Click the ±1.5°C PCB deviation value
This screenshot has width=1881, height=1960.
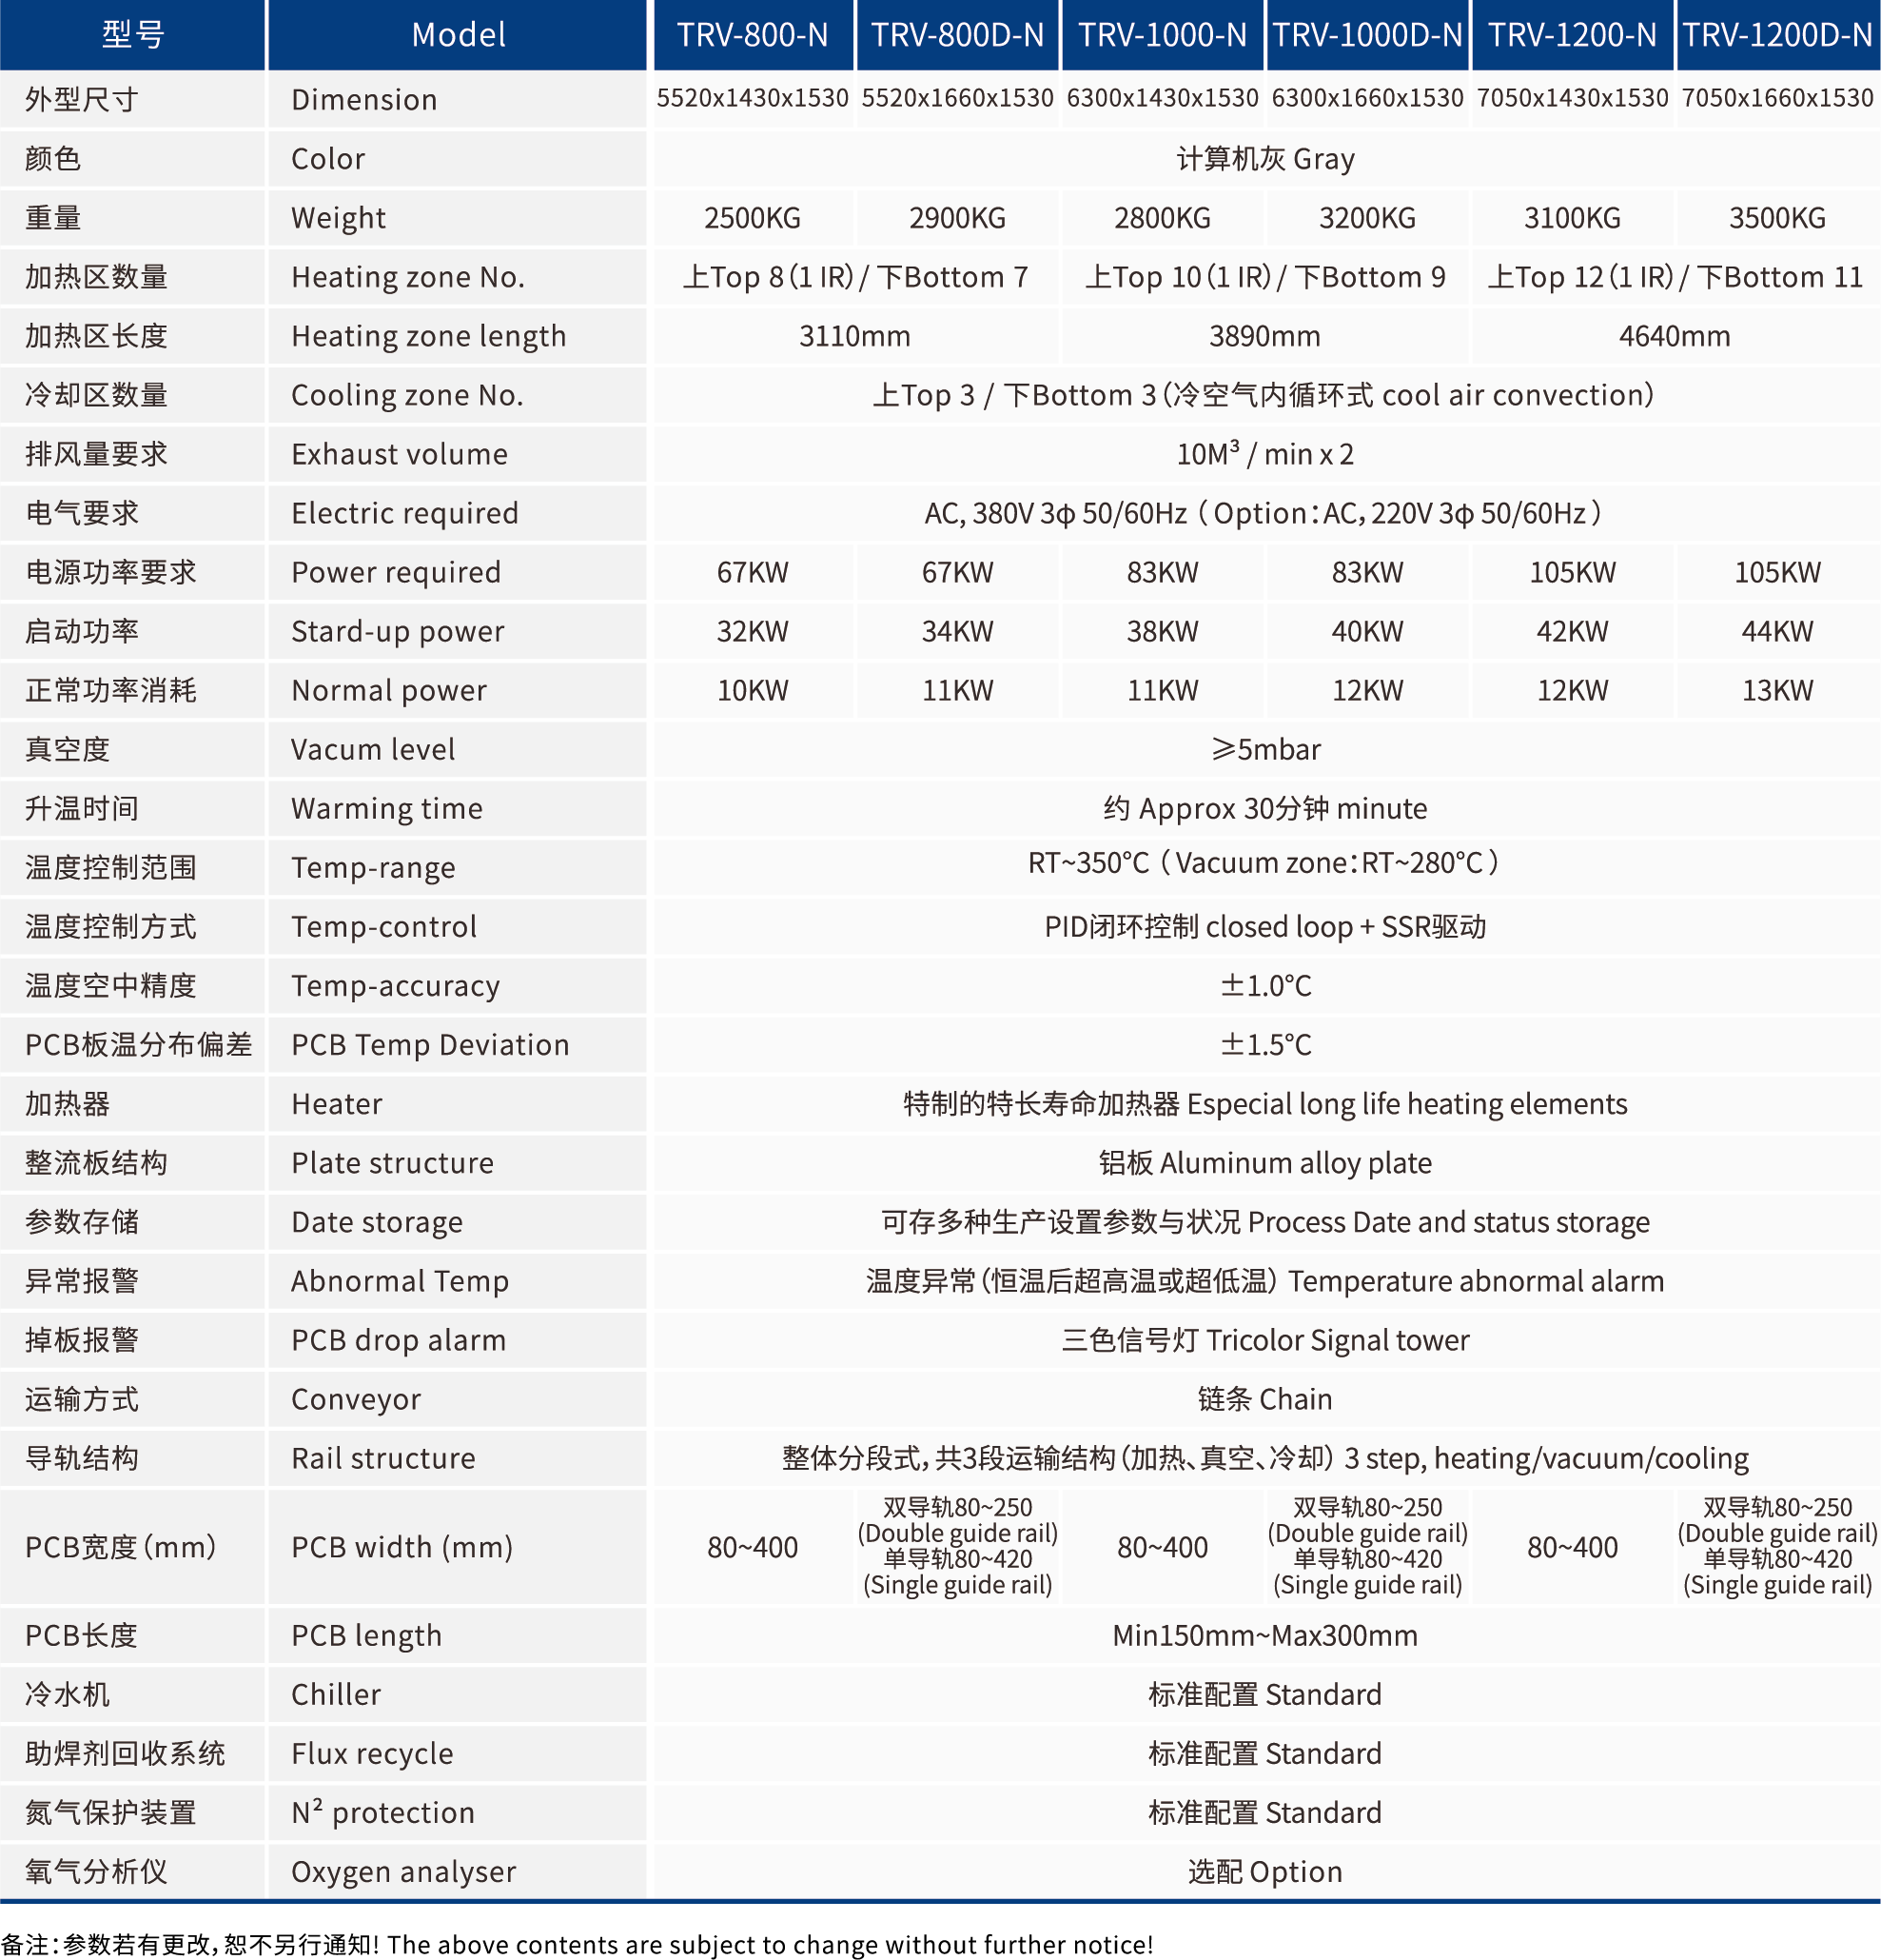coord(1265,1045)
